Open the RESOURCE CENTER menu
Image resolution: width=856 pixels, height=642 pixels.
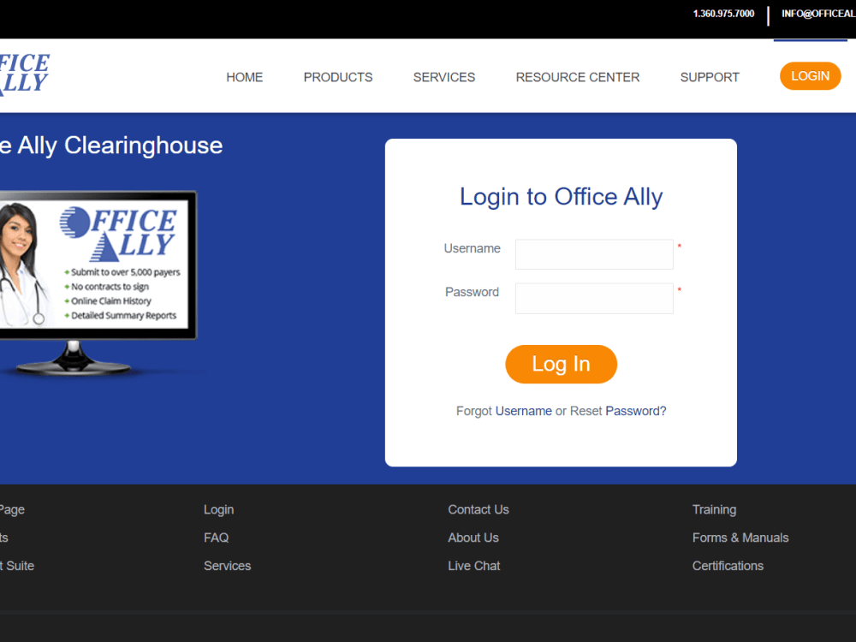point(578,77)
